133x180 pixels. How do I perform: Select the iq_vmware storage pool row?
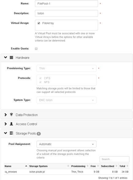[66, 172]
